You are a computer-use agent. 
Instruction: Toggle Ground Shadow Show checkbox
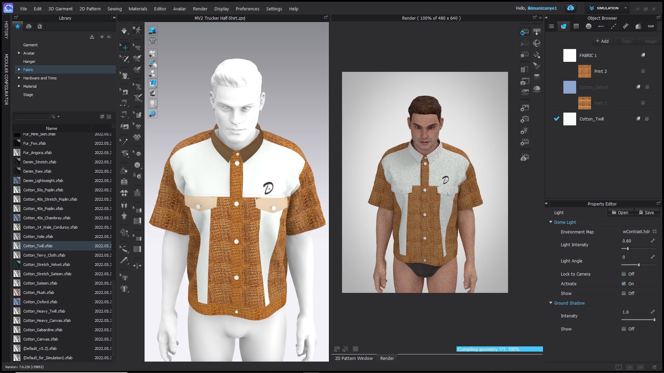(624, 329)
